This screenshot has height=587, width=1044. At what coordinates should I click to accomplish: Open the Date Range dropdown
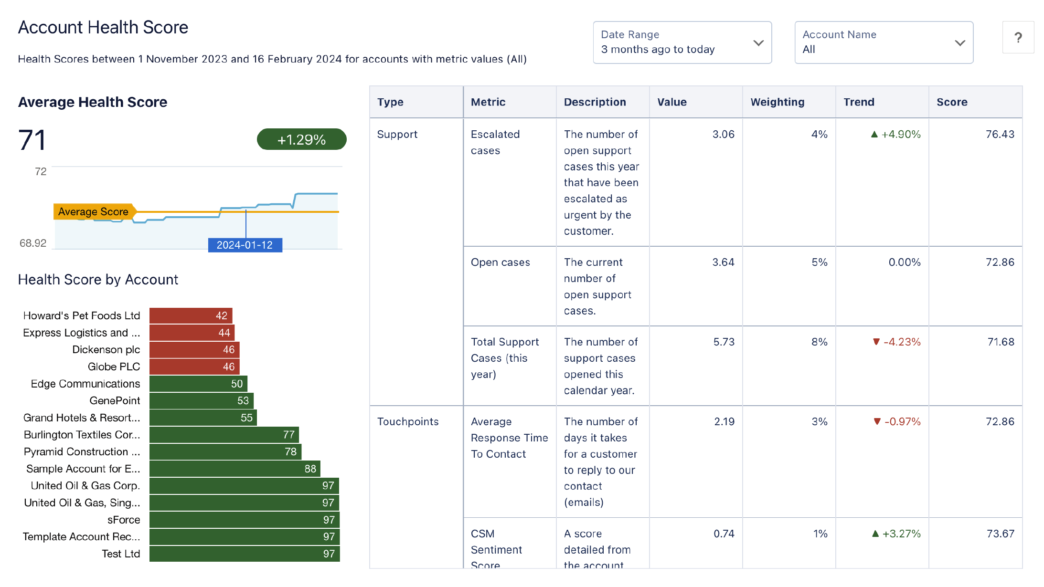click(x=682, y=42)
